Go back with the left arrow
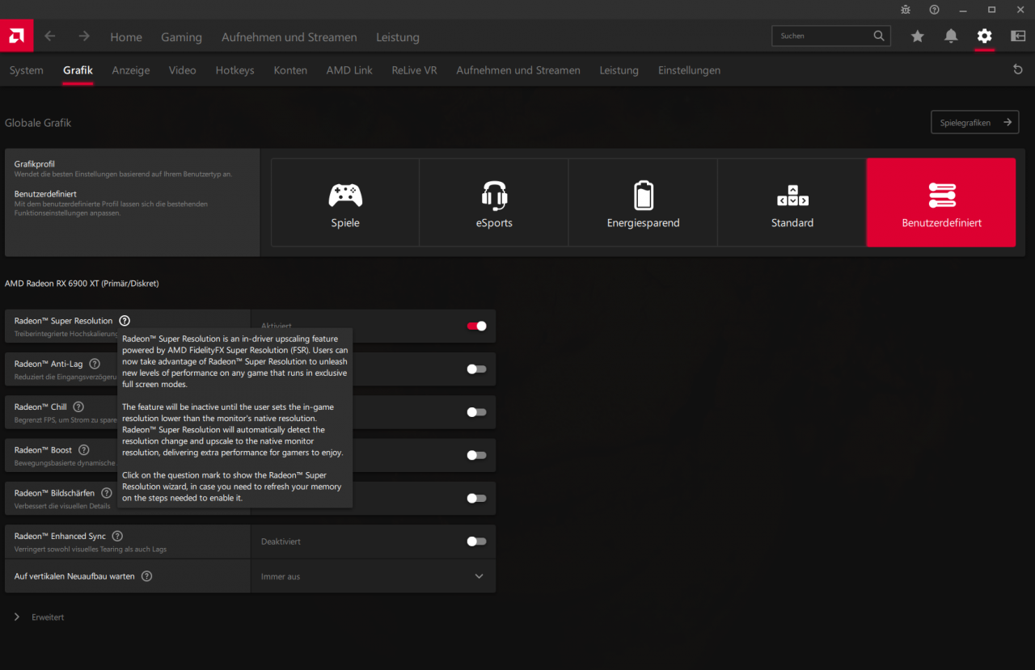Image resolution: width=1035 pixels, height=670 pixels. tap(50, 36)
